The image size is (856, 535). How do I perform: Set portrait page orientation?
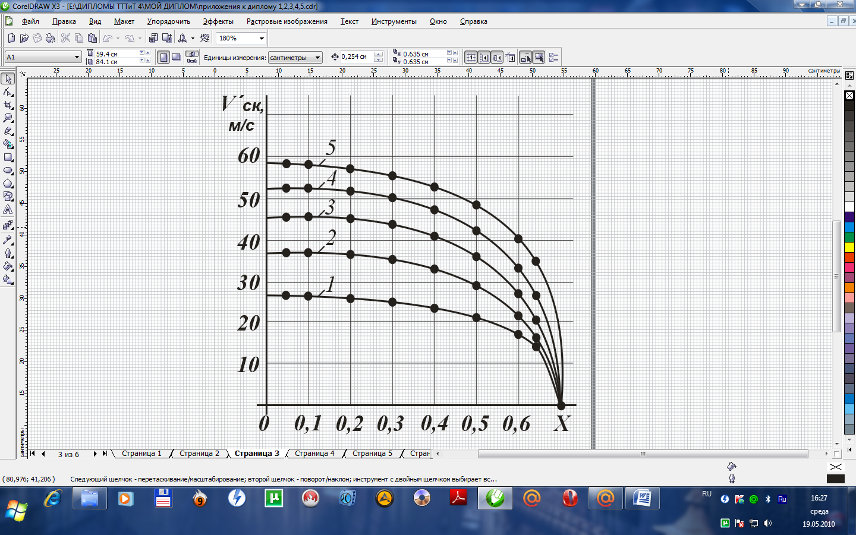[x=163, y=58]
